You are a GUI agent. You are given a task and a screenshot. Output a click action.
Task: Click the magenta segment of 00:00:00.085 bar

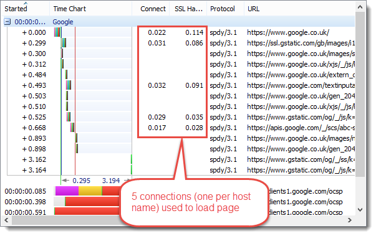click(67, 191)
